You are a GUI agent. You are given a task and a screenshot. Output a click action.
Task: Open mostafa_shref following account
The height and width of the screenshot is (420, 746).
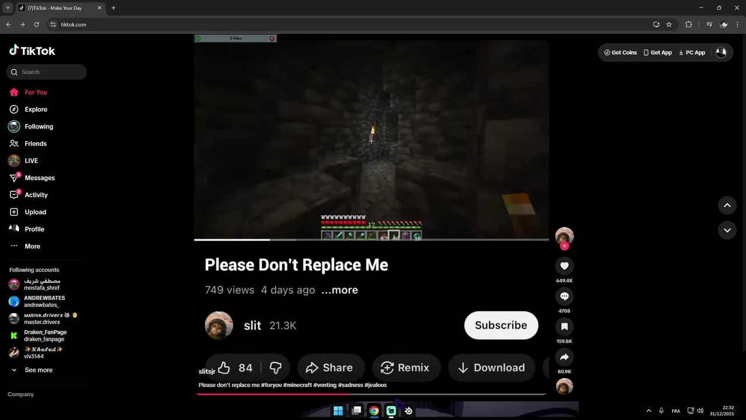point(36,284)
